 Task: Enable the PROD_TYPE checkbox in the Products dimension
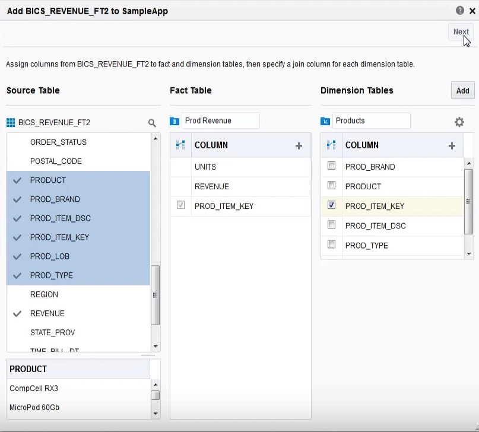coord(331,245)
